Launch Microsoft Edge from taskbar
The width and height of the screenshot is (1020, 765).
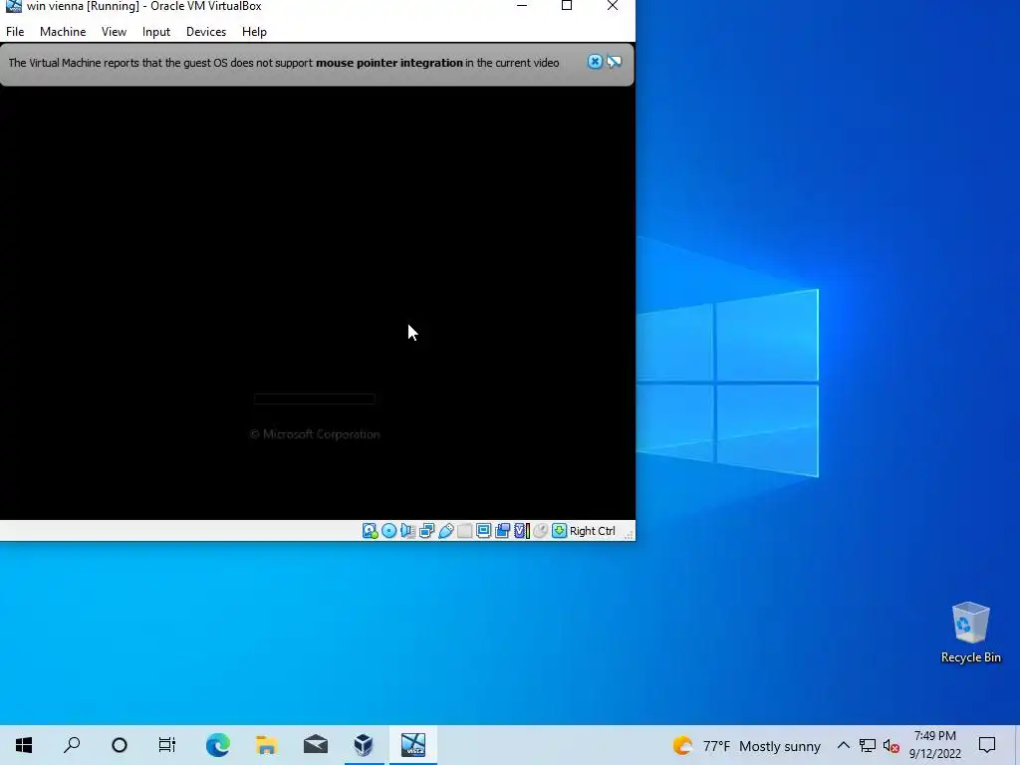click(217, 745)
